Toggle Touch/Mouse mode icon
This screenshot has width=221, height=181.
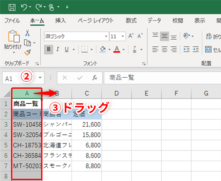click(x=51, y=8)
